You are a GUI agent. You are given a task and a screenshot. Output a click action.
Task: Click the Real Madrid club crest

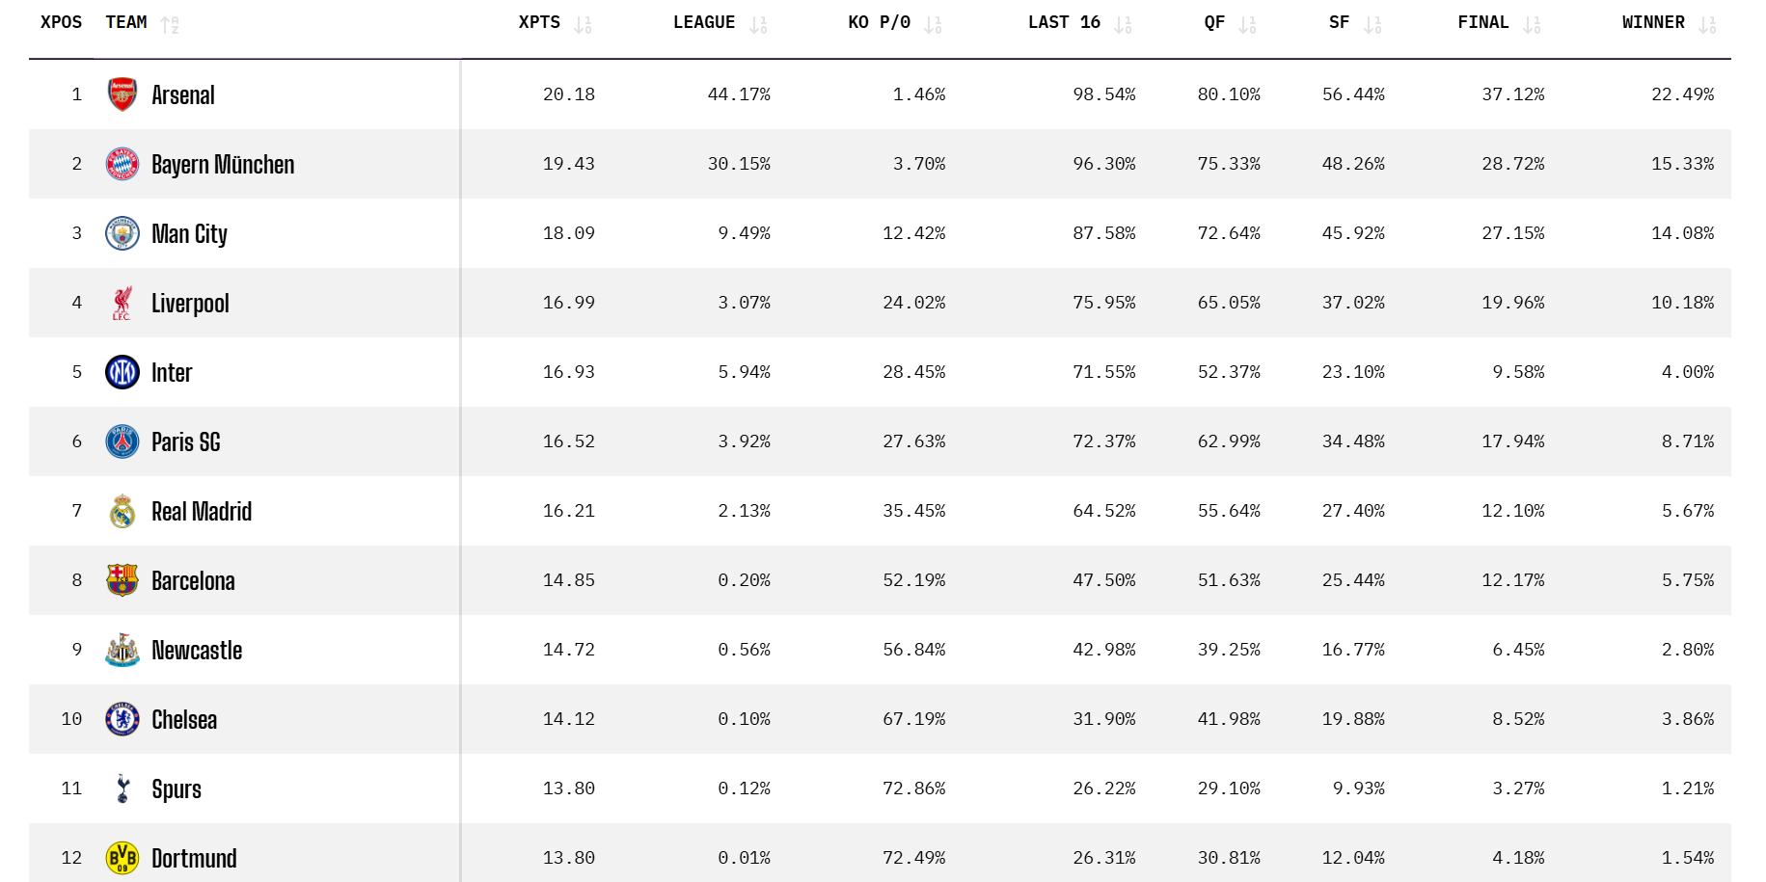coord(122,511)
